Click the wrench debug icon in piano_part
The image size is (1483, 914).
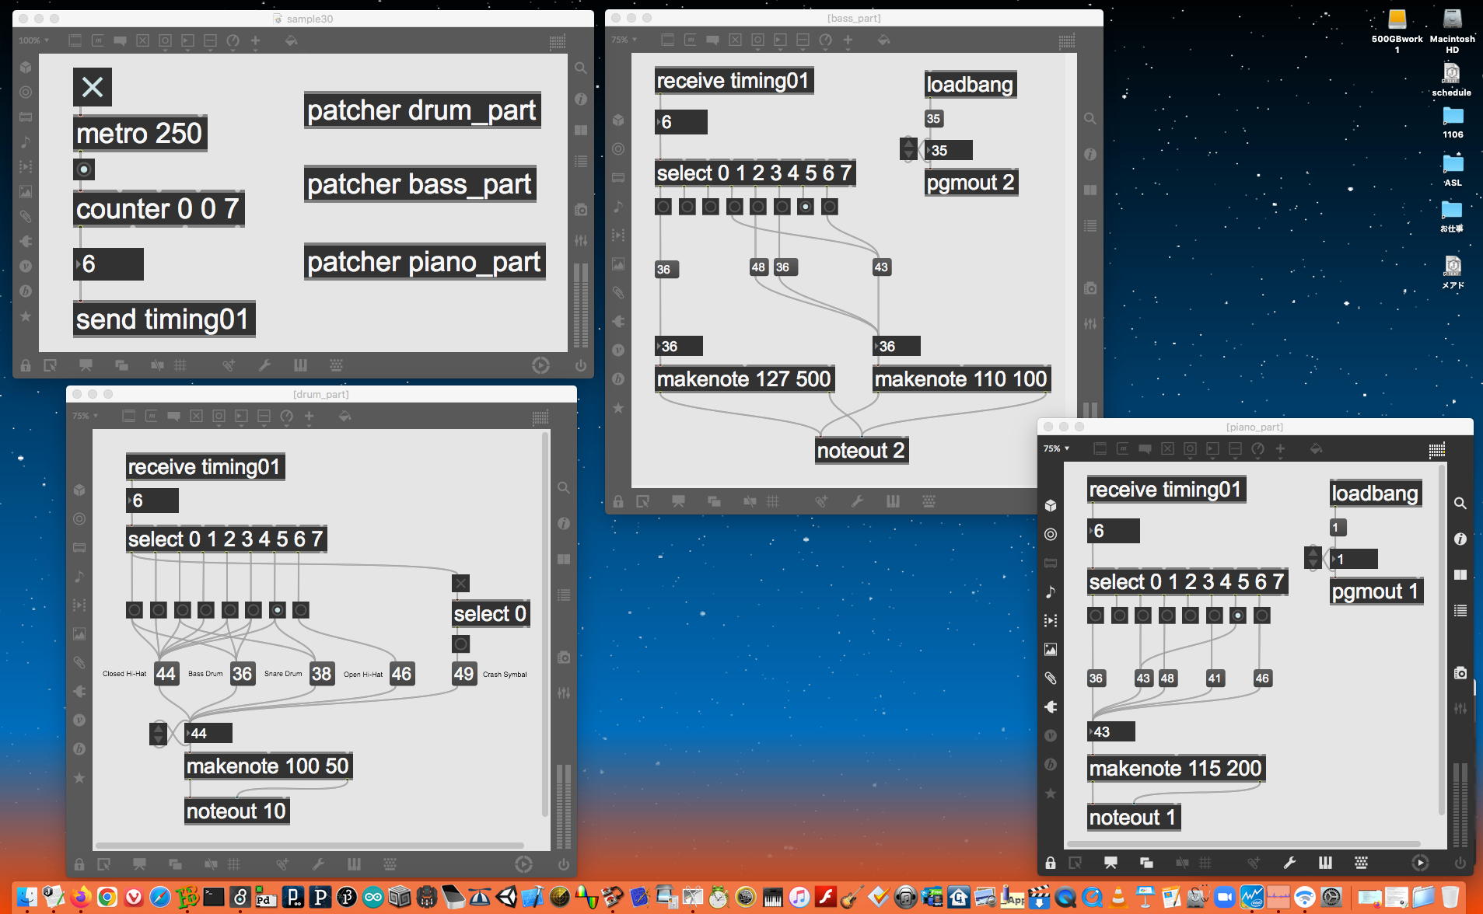click(1289, 863)
